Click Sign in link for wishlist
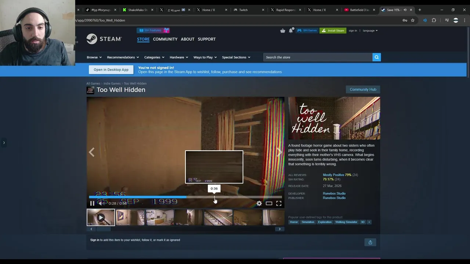The image size is (470, 264). pos(95,240)
